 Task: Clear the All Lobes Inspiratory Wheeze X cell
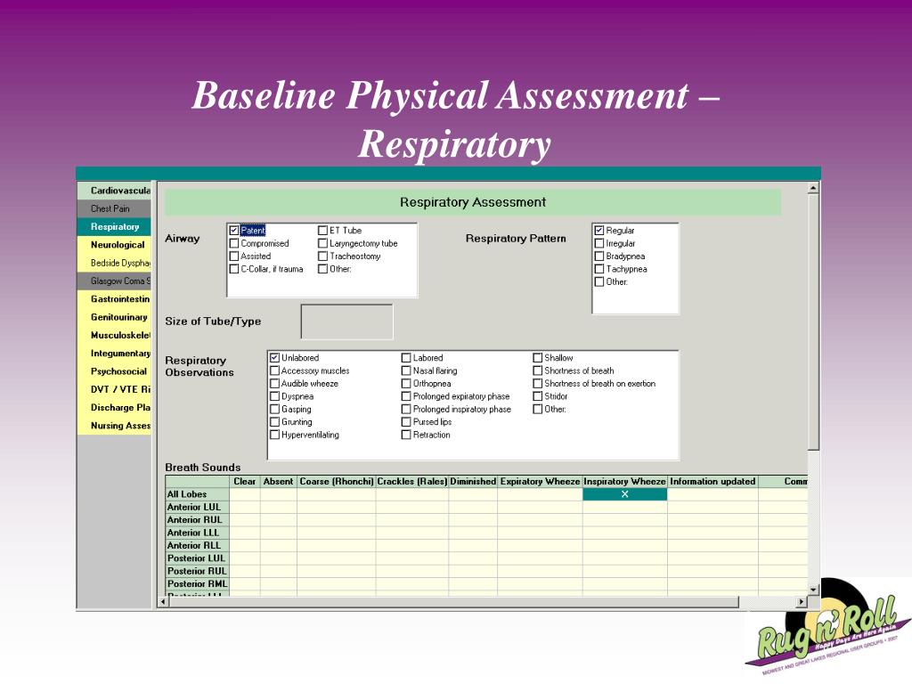click(624, 494)
